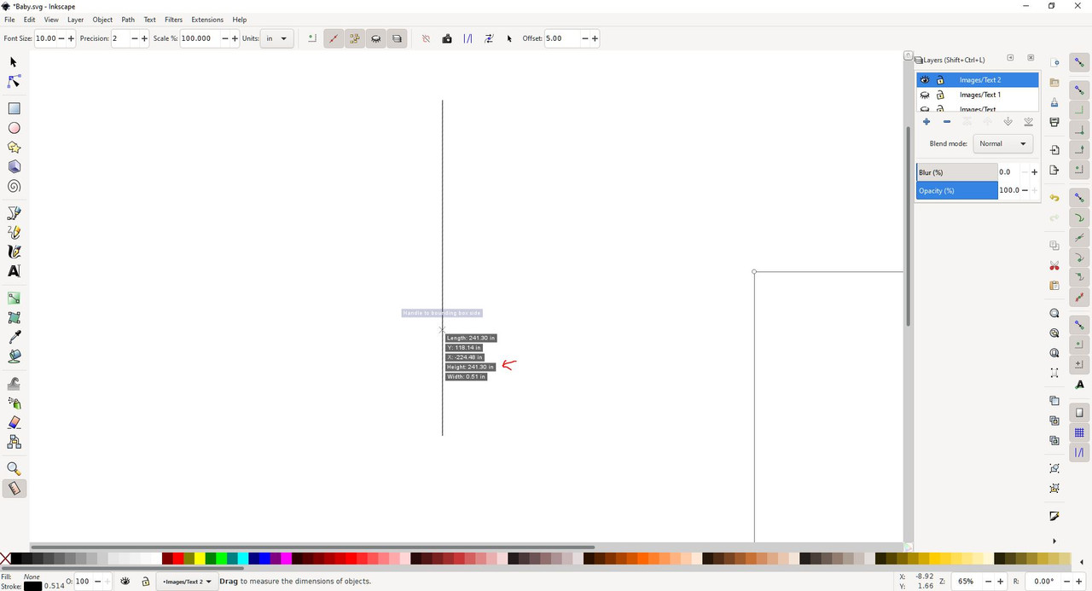Open the Units dropdown
Screen dimensions: 1092x591
277,38
